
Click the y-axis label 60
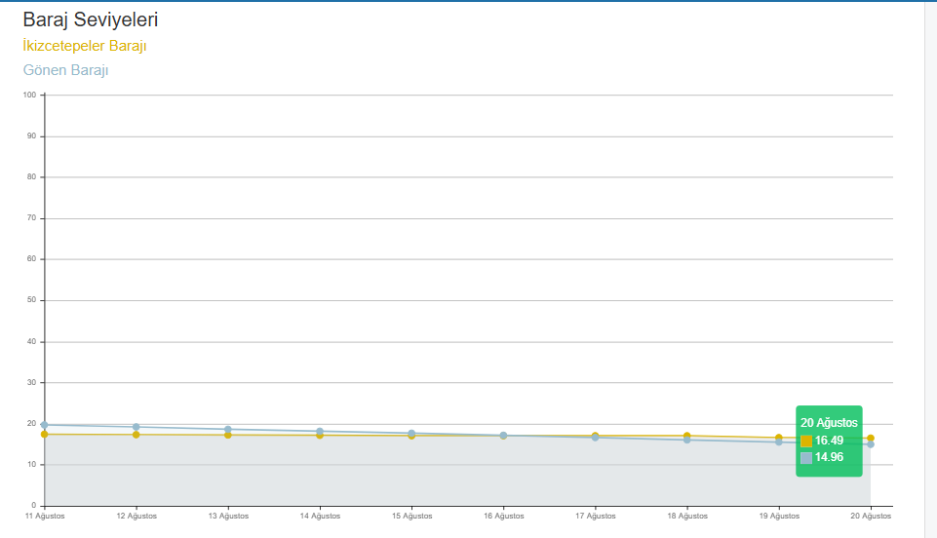click(x=31, y=258)
